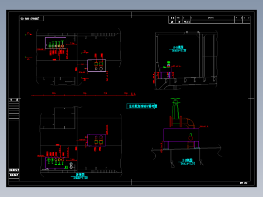Click the cyan lower plan view title
This screenshot has height=197, width=263.
(x=80, y=175)
